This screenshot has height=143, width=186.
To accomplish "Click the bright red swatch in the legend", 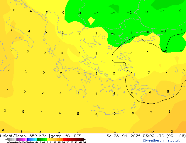I will (x=64, y=139).
